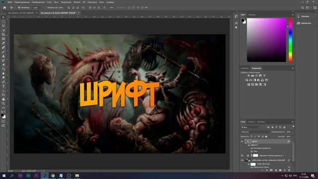Open the Color panel flyout menu

[x=293, y=15]
